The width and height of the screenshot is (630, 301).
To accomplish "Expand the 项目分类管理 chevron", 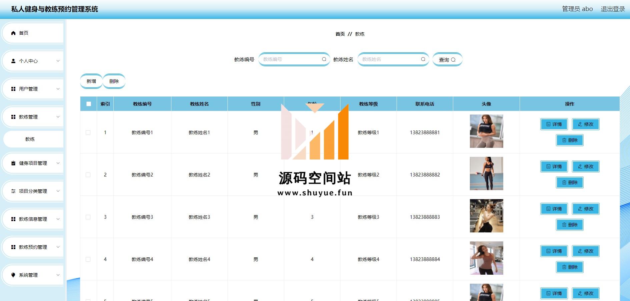I will [x=58, y=191].
